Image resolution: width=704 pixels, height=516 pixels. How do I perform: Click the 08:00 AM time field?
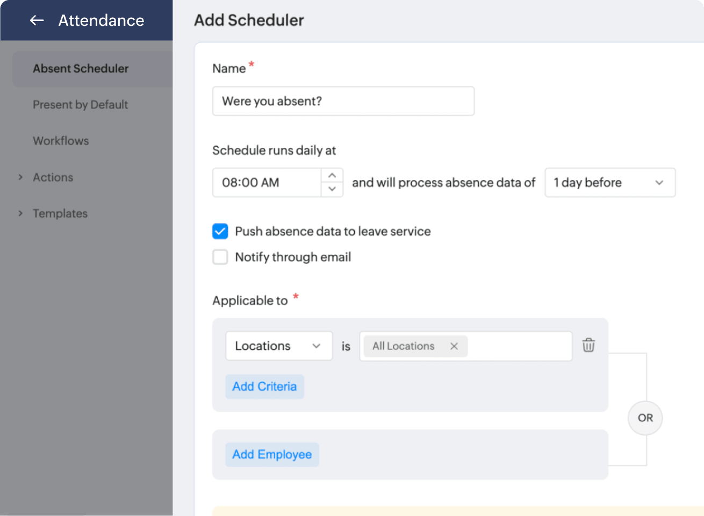click(x=267, y=183)
